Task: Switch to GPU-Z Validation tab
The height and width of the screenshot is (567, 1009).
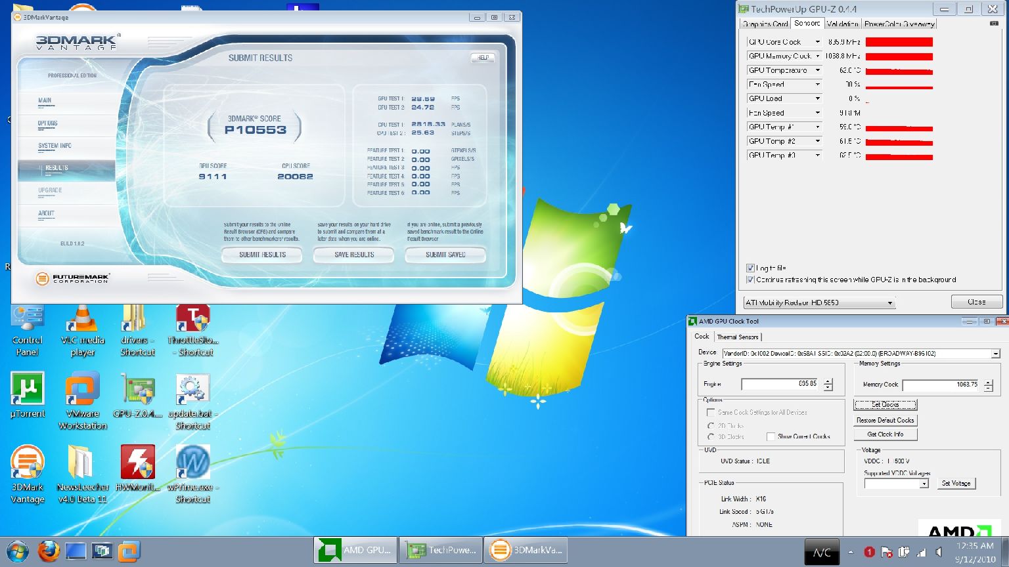Action: pos(842,24)
